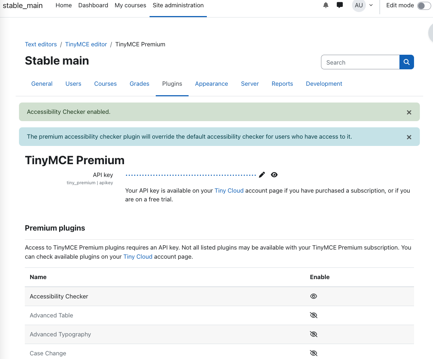Enable the Advanced Table plugin

(314, 315)
